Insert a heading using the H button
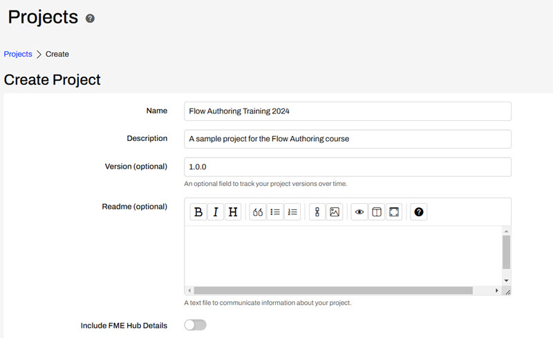The height and width of the screenshot is (338, 553). [x=234, y=212]
